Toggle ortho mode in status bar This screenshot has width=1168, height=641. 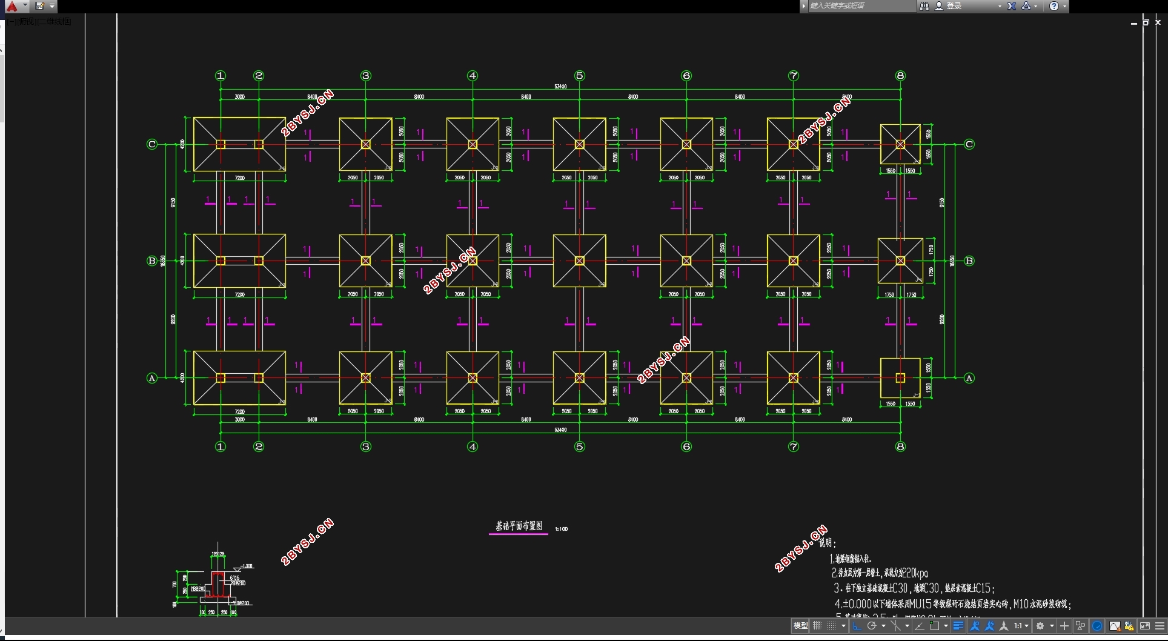coord(857,626)
